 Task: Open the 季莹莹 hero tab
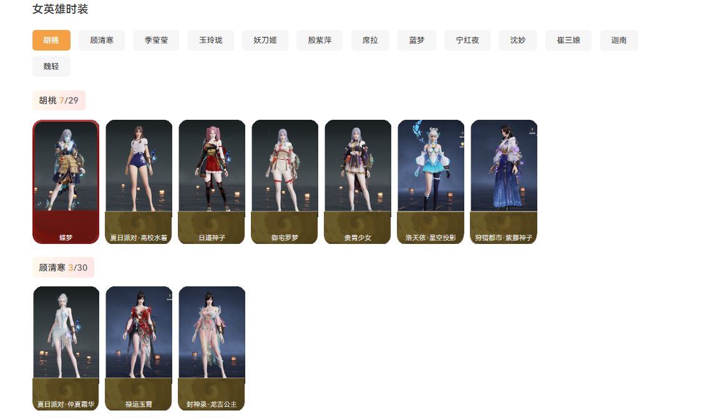coord(156,41)
